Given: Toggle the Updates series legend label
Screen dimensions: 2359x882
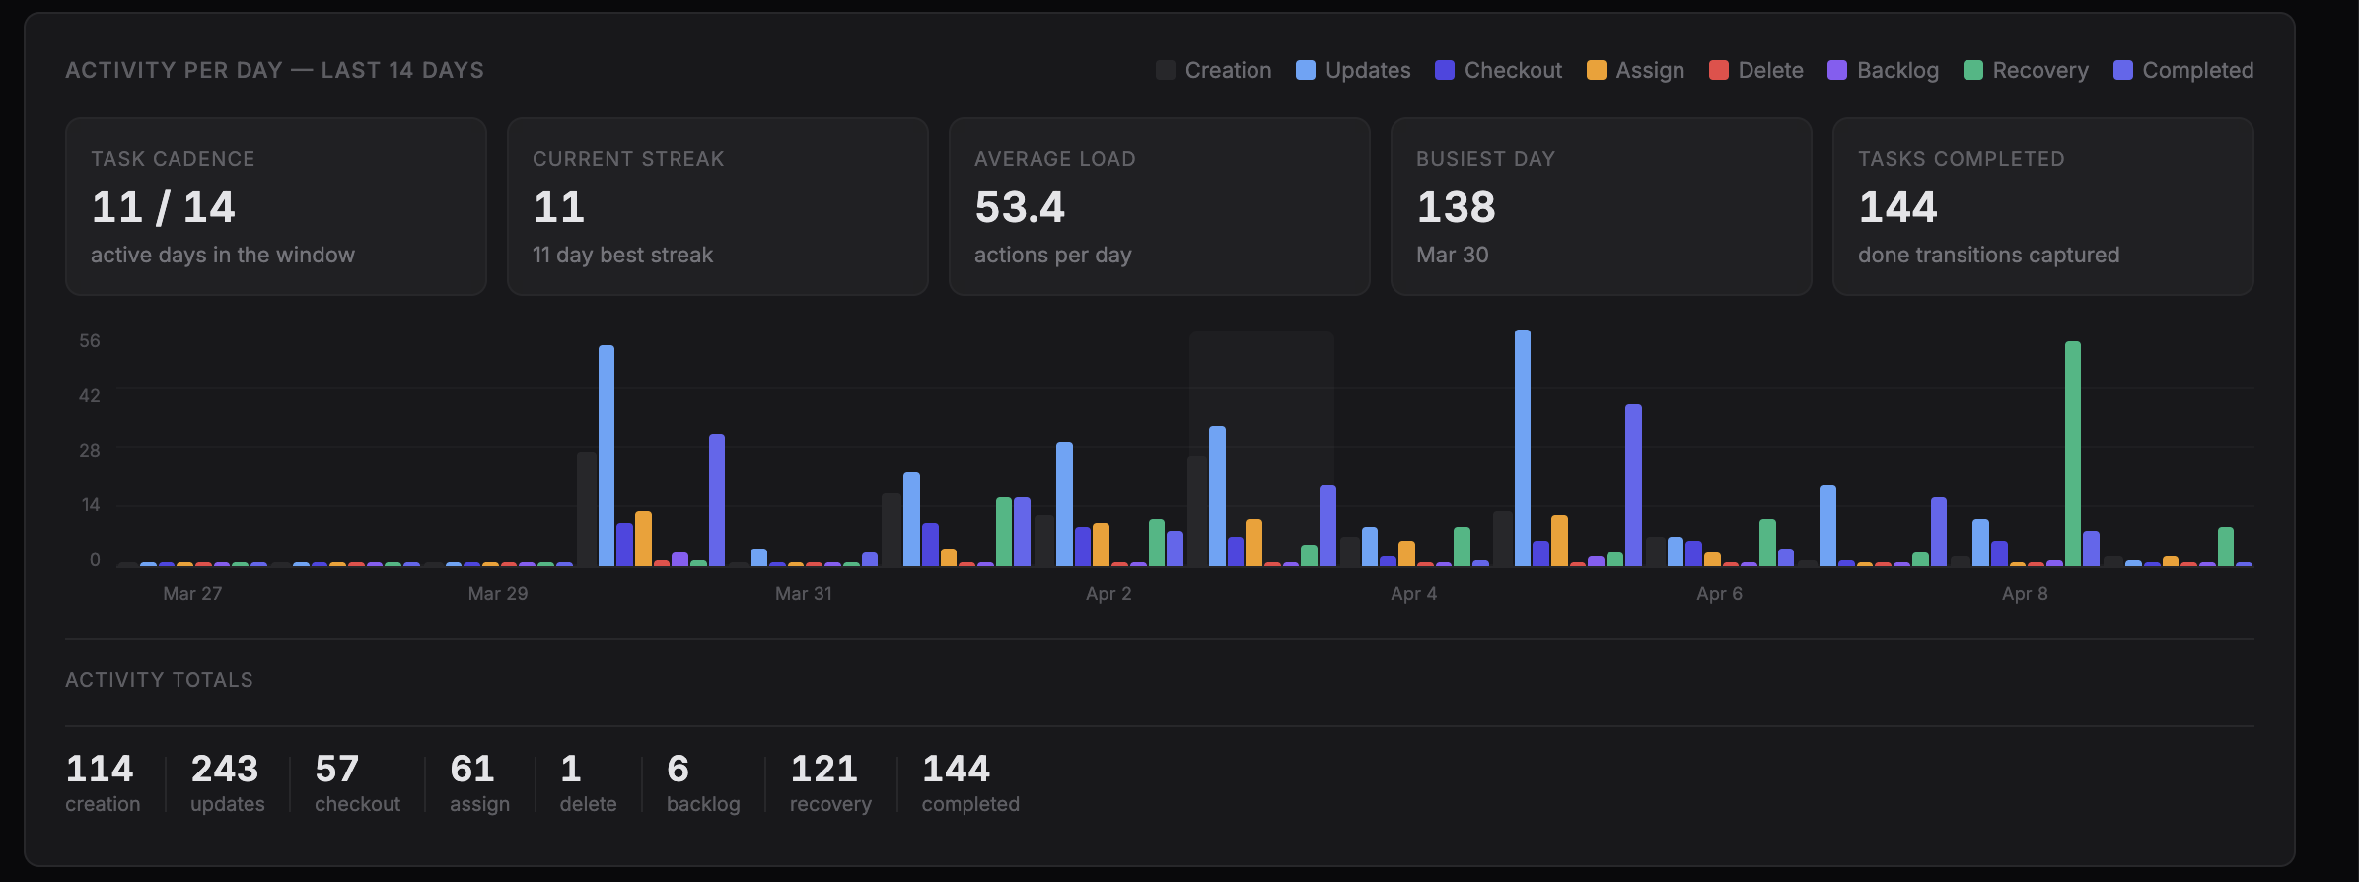Looking at the screenshot, I should coord(1368,70).
